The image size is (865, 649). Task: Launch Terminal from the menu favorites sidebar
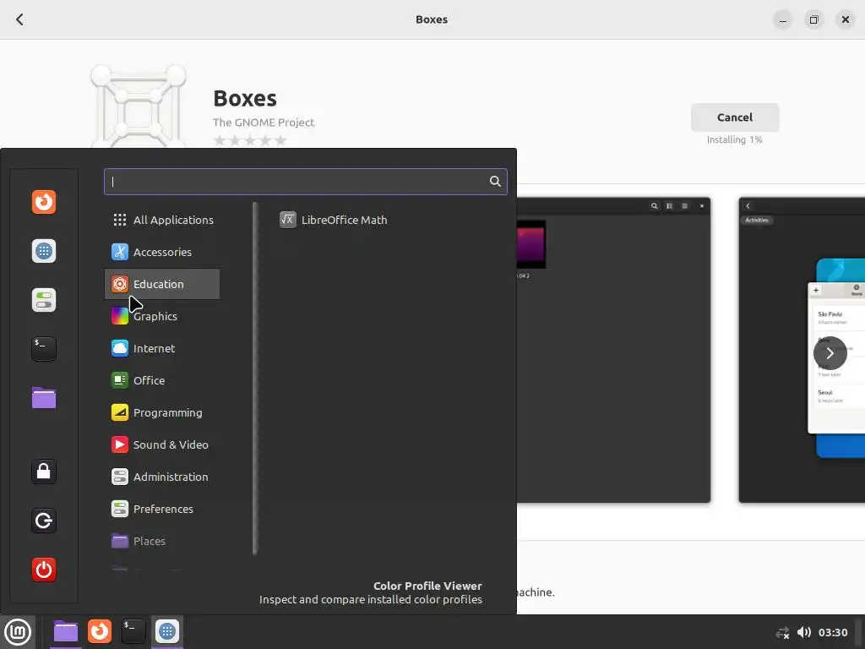(x=44, y=349)
